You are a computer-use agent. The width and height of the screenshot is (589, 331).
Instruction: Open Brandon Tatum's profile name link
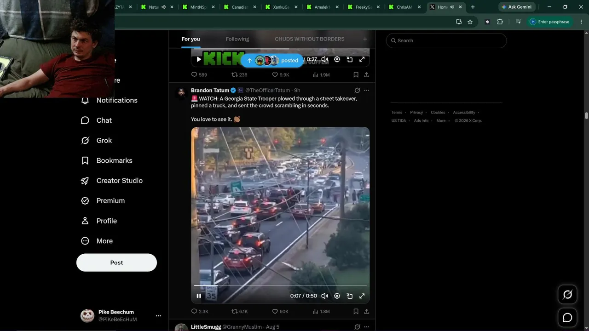[x=210, y=90]
